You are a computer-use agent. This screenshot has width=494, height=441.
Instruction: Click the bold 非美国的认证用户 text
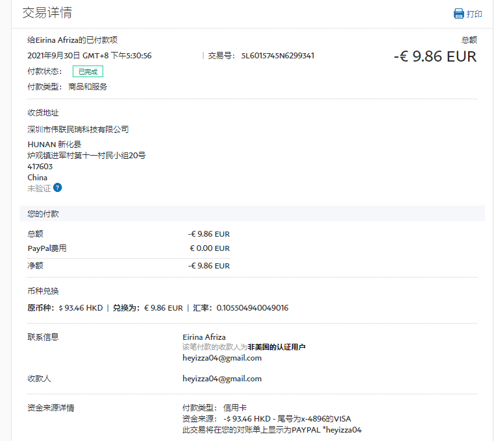click(x=276, y=348)
